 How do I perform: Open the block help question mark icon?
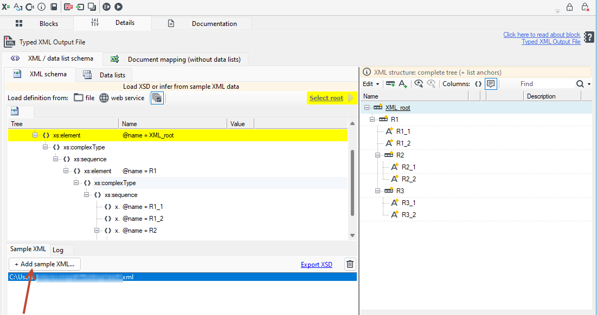[x=589, y=37]
